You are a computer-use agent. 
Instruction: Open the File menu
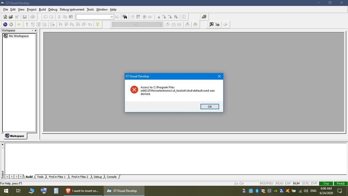pos(6,9)
